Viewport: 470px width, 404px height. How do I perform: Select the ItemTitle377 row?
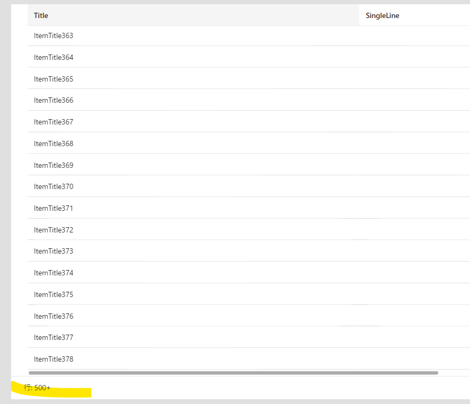249,337
